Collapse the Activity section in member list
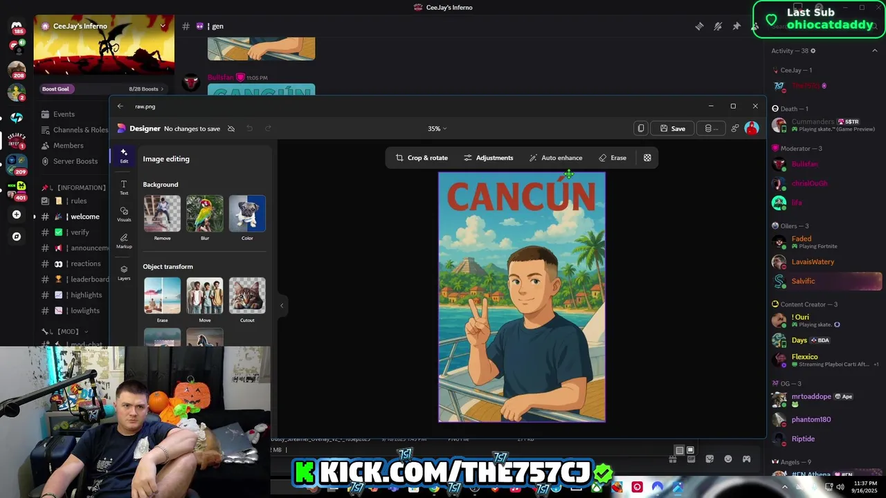 874,50
